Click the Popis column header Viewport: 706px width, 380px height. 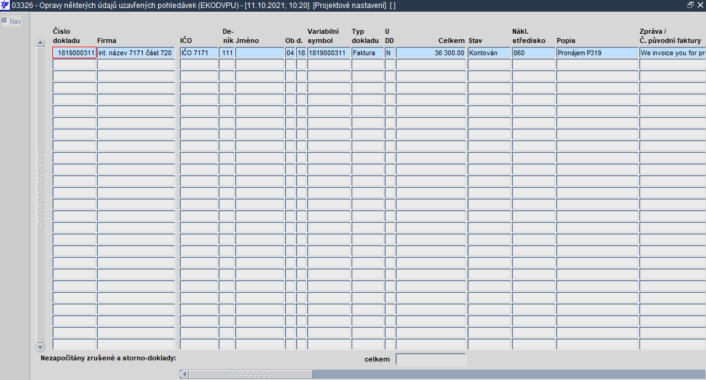pos(566,41)
